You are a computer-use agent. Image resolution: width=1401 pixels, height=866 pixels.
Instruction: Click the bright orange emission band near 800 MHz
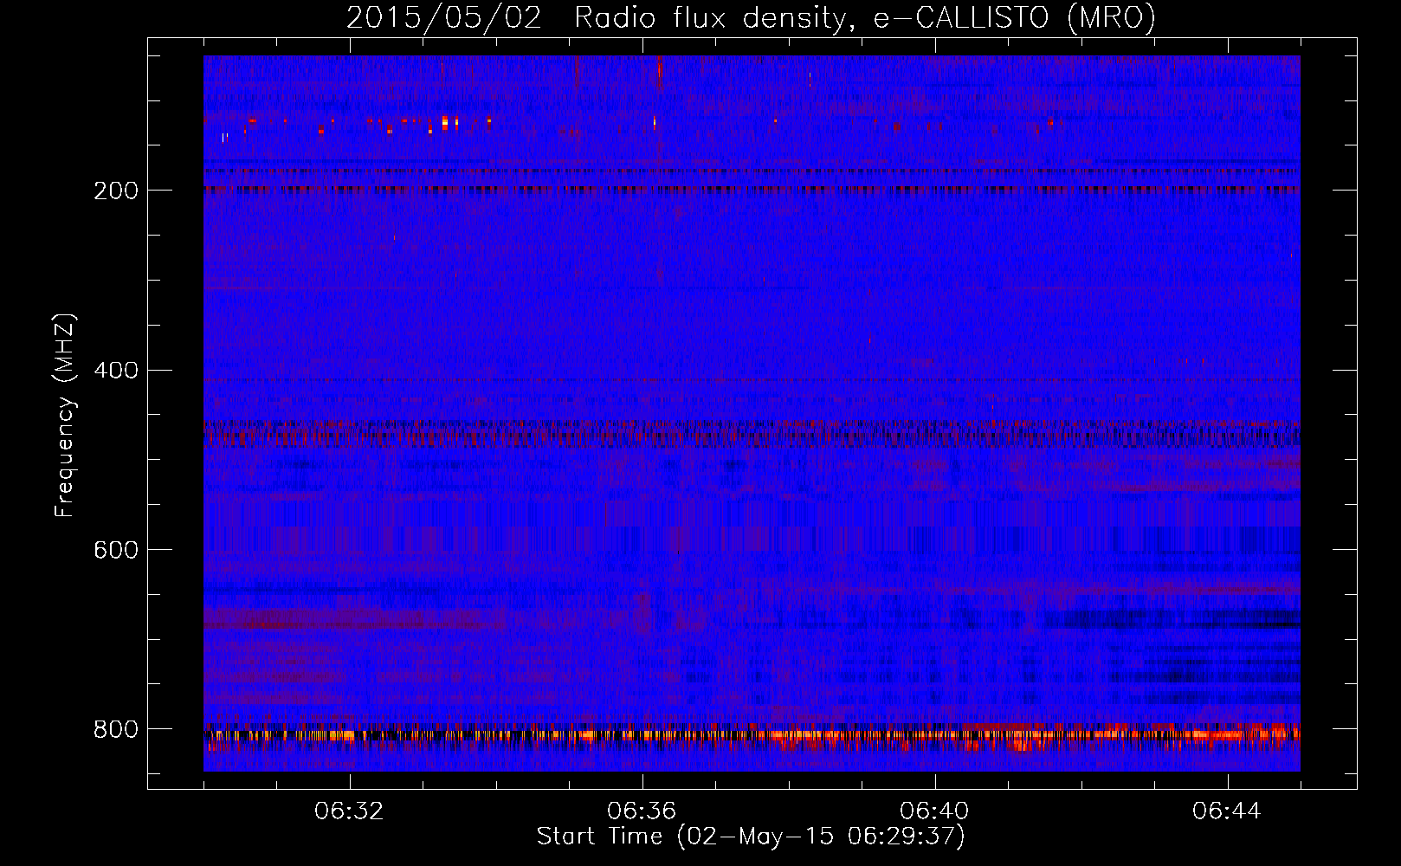tap(752, 735)
